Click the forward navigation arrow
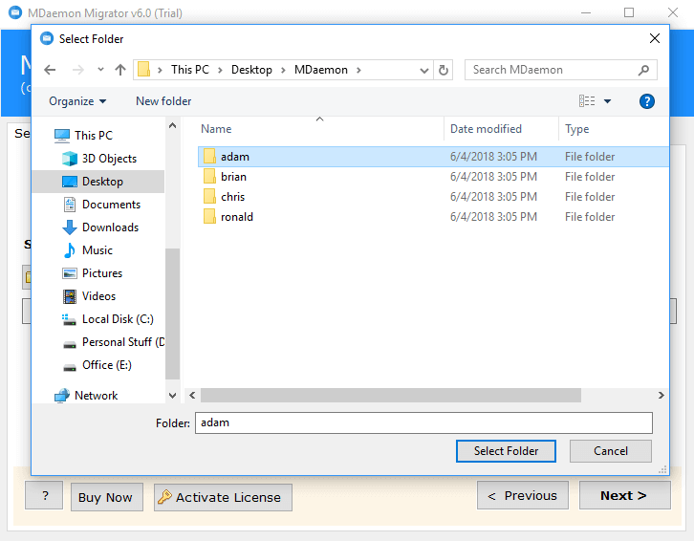 [x=77, y=70]
